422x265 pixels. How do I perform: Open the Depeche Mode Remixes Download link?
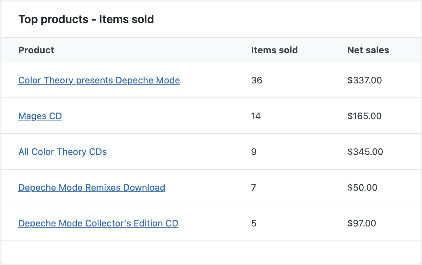coord(92,188)
